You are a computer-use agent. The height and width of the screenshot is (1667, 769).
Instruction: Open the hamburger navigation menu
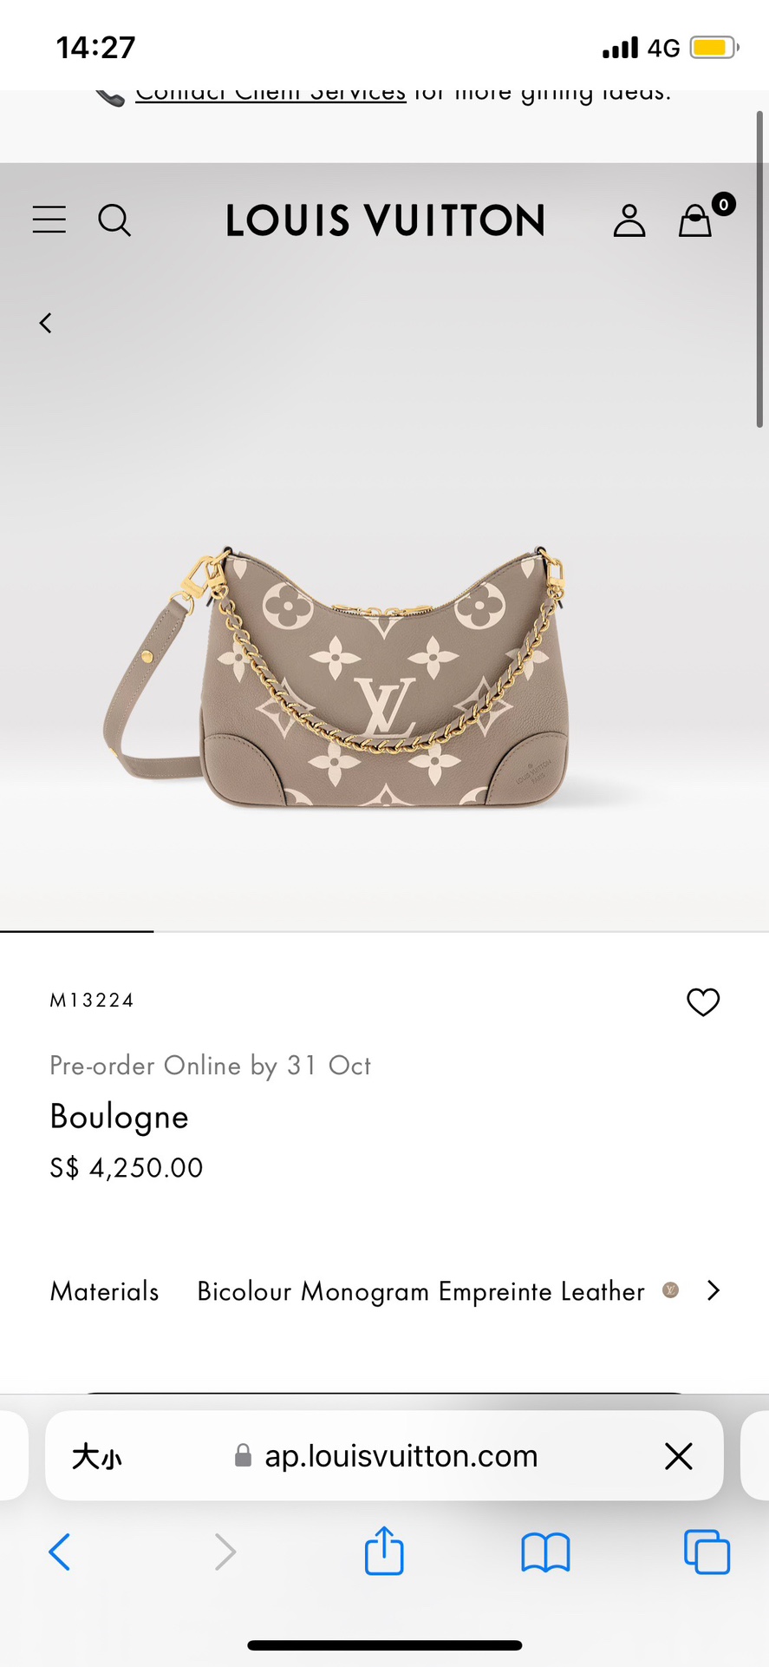49,220
